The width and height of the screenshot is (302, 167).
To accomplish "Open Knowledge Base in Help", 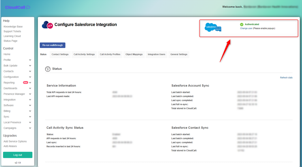I will pos(13,27).
